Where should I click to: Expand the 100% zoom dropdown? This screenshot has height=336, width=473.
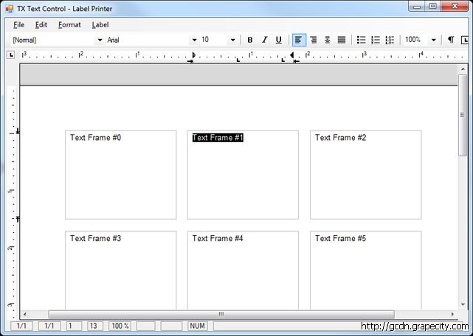click(436, 40)
